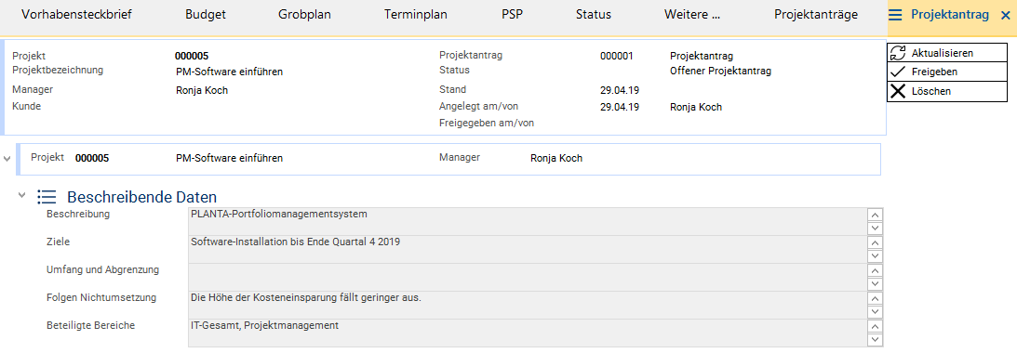Collapse the Projekt 000005 row
Image resolution: width=1017 pixels, height=353 pixels.
(x=7, y=158)
